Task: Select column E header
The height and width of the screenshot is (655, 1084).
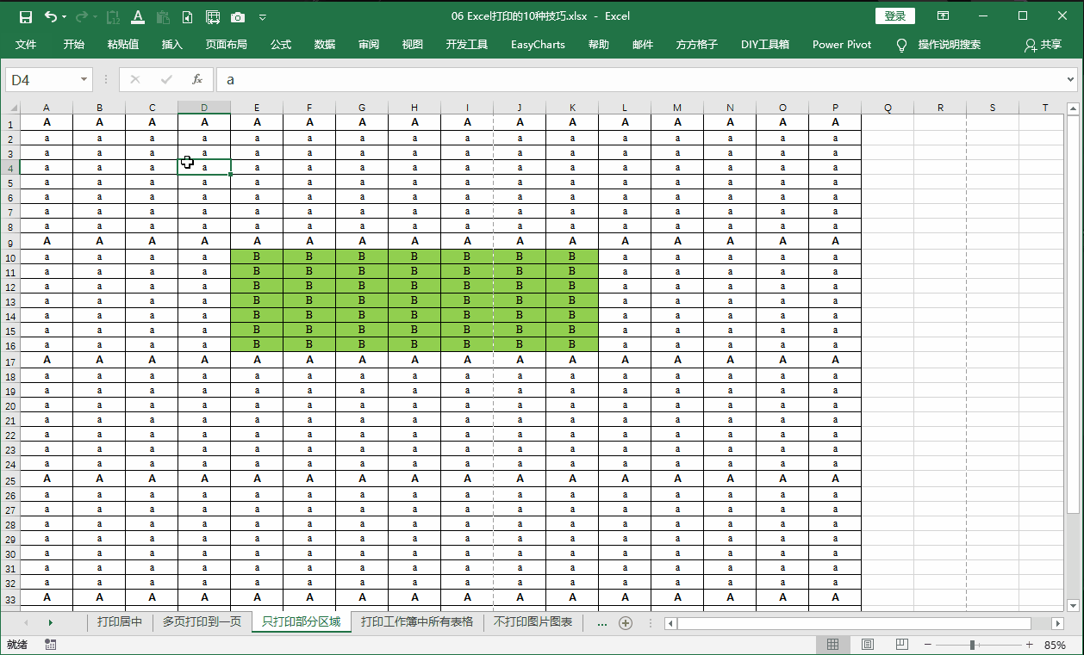Action: click(x=257, y=108)
